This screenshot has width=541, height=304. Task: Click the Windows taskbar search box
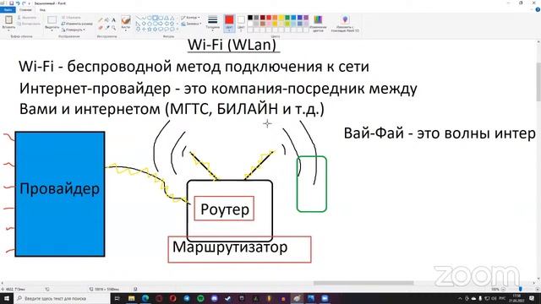click(x=63, y=298)
